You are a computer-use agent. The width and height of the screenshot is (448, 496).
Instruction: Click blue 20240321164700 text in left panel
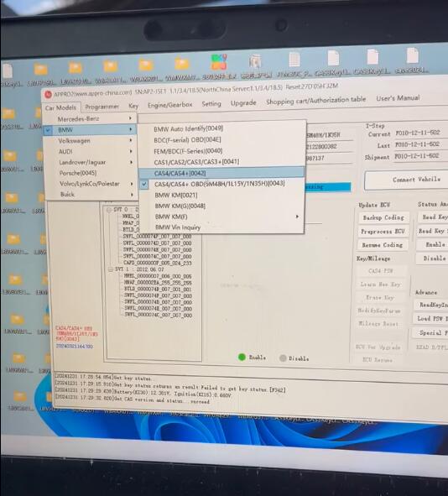point(75,347)
